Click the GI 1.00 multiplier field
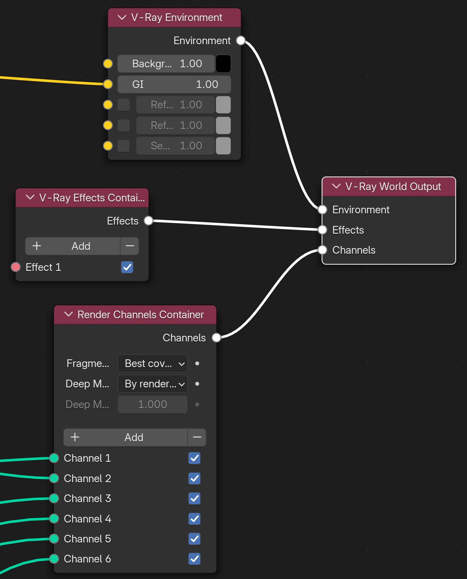Image resolution: width=467 pixels, height=579 pixels. 174,84
